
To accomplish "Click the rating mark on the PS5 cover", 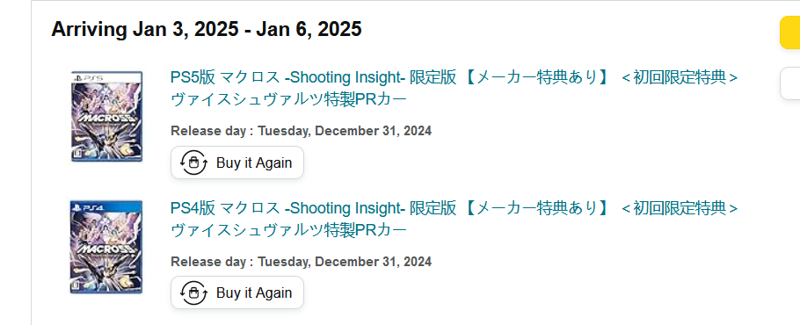I will (x=77, y=155).
